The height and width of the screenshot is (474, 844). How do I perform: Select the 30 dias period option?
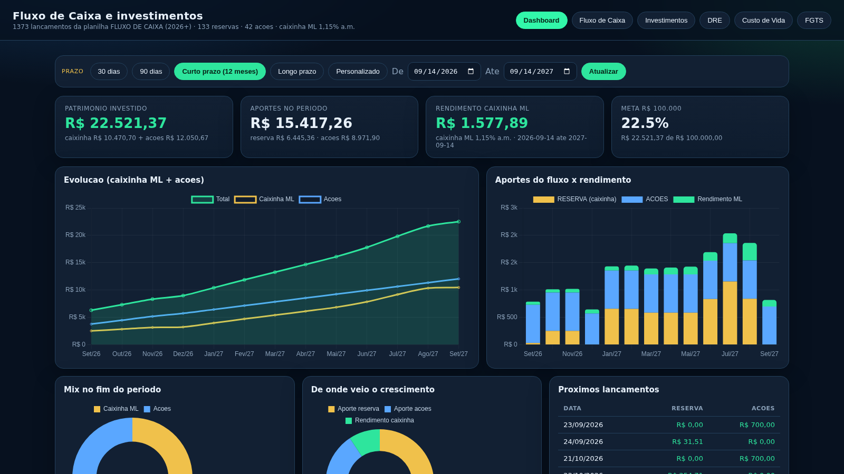[x=109, y=72]
